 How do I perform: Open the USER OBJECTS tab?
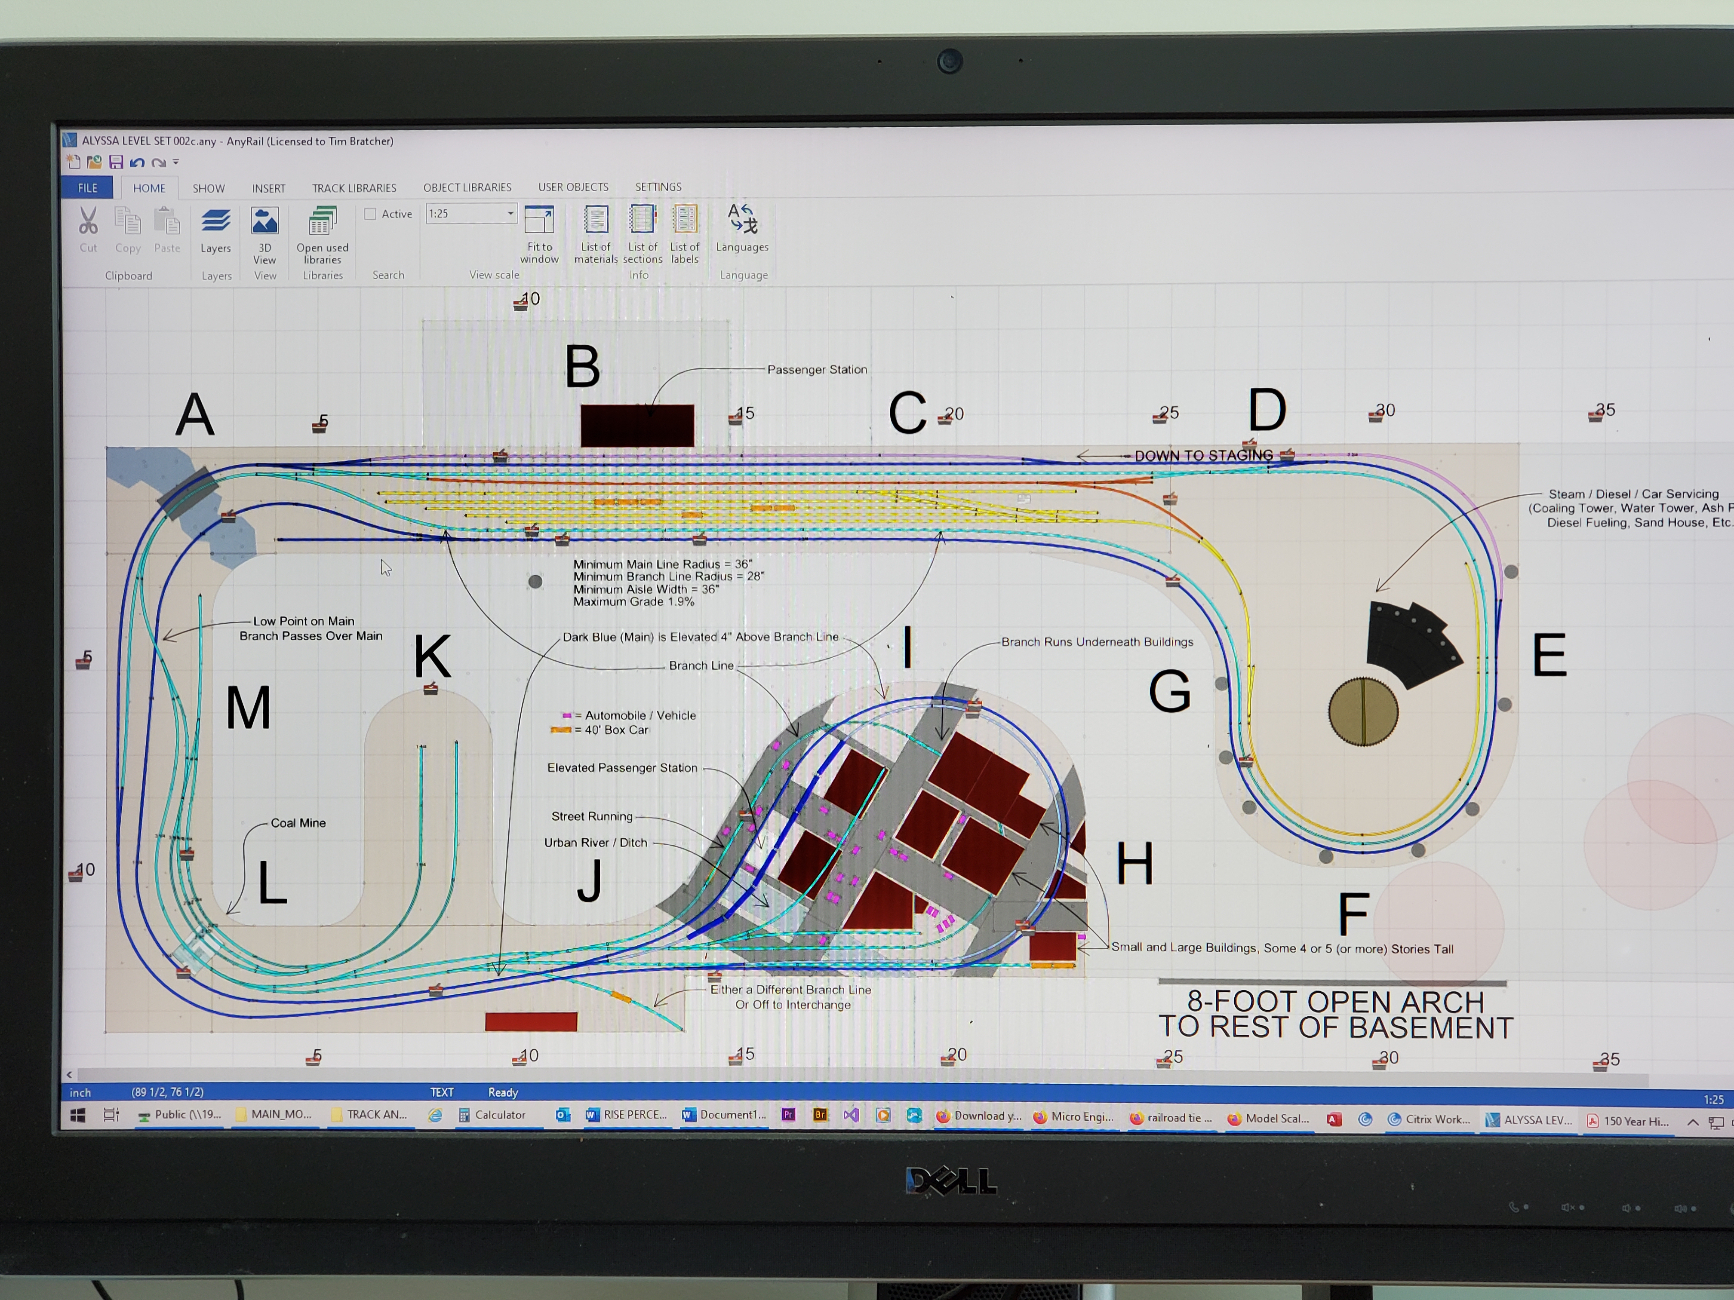coord(573,187)
